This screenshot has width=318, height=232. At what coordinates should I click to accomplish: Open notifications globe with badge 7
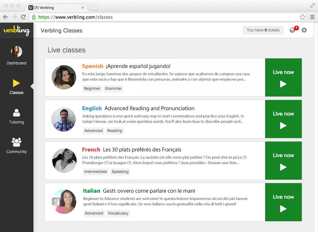pyautogui.click(x=294, y=30)
